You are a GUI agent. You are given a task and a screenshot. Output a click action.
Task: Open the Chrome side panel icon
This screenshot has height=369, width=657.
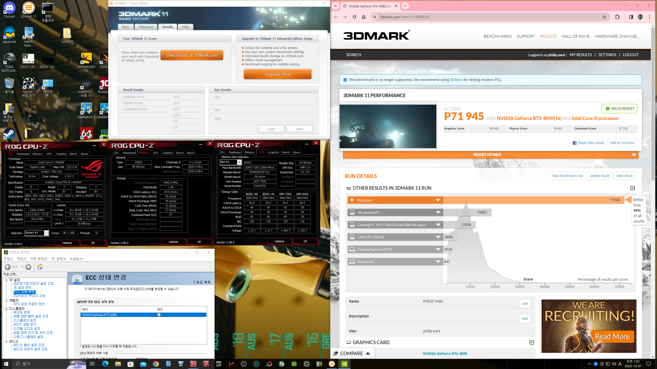click(631, 17)
